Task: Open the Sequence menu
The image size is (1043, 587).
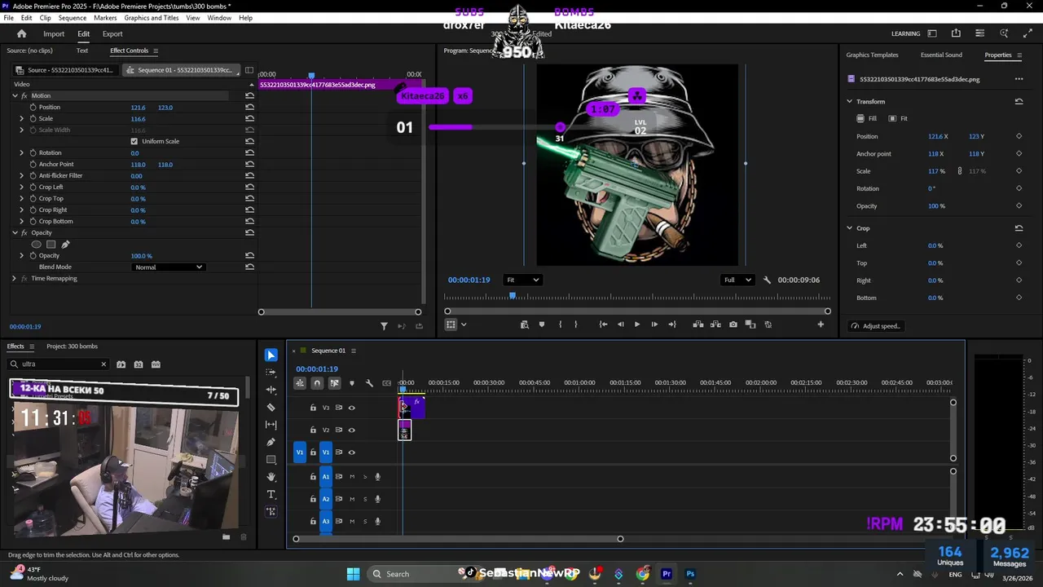Action: pyautogui.click(x=73, y=18)
